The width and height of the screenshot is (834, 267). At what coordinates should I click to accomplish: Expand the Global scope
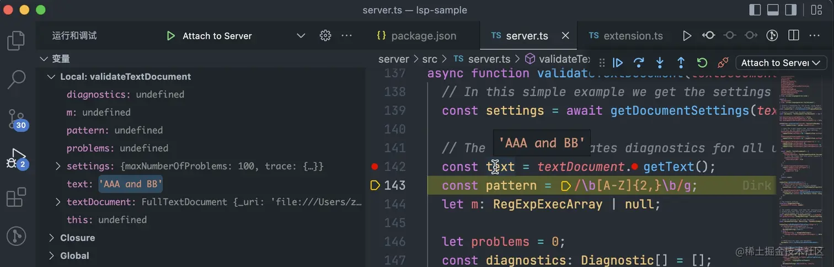pos(51,255)
